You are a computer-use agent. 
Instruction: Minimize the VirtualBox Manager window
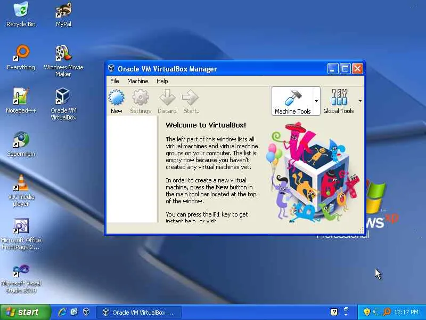pyautogui.click(x=332, y=69)
